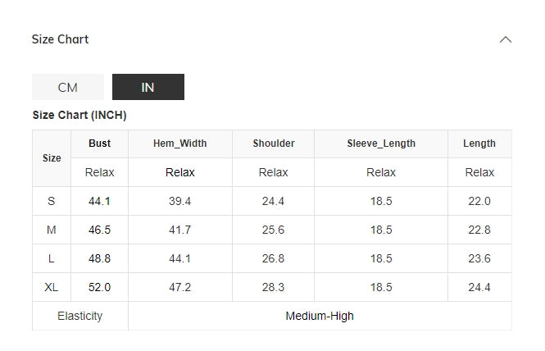
Task: Click the Shoulder column header
Action: (274, 144)
